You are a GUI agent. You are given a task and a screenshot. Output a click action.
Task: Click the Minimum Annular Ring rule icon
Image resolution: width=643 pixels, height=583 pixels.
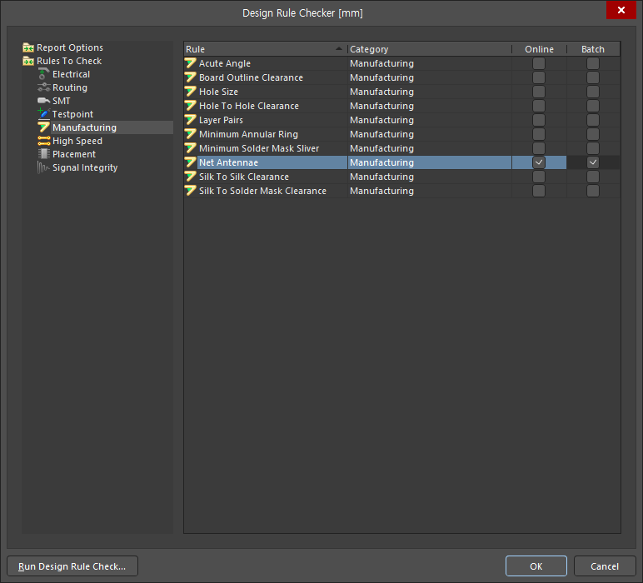(x=190, y=134)
